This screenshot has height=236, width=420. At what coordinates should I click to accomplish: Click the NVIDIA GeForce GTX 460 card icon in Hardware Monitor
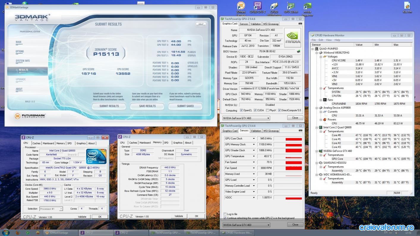click(x=321, y=151)
